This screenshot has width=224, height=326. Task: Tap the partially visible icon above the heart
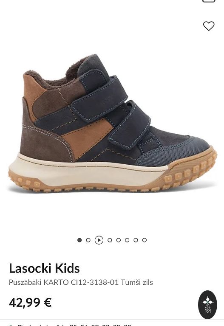tap(209, 1)
